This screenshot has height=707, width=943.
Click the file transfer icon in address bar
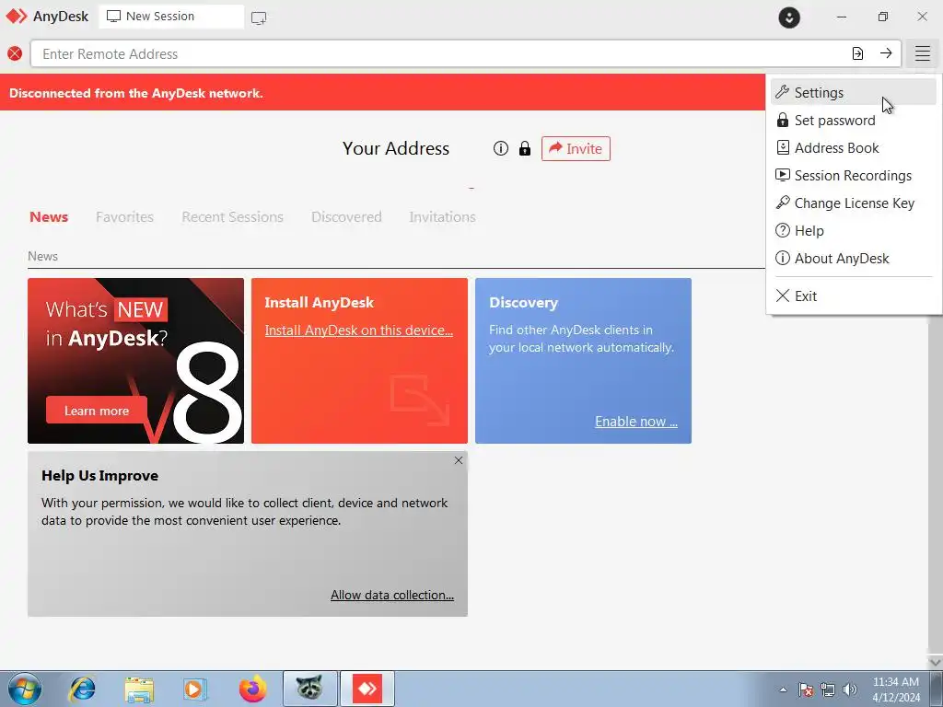pyautogui.click(x=857, y=53)
